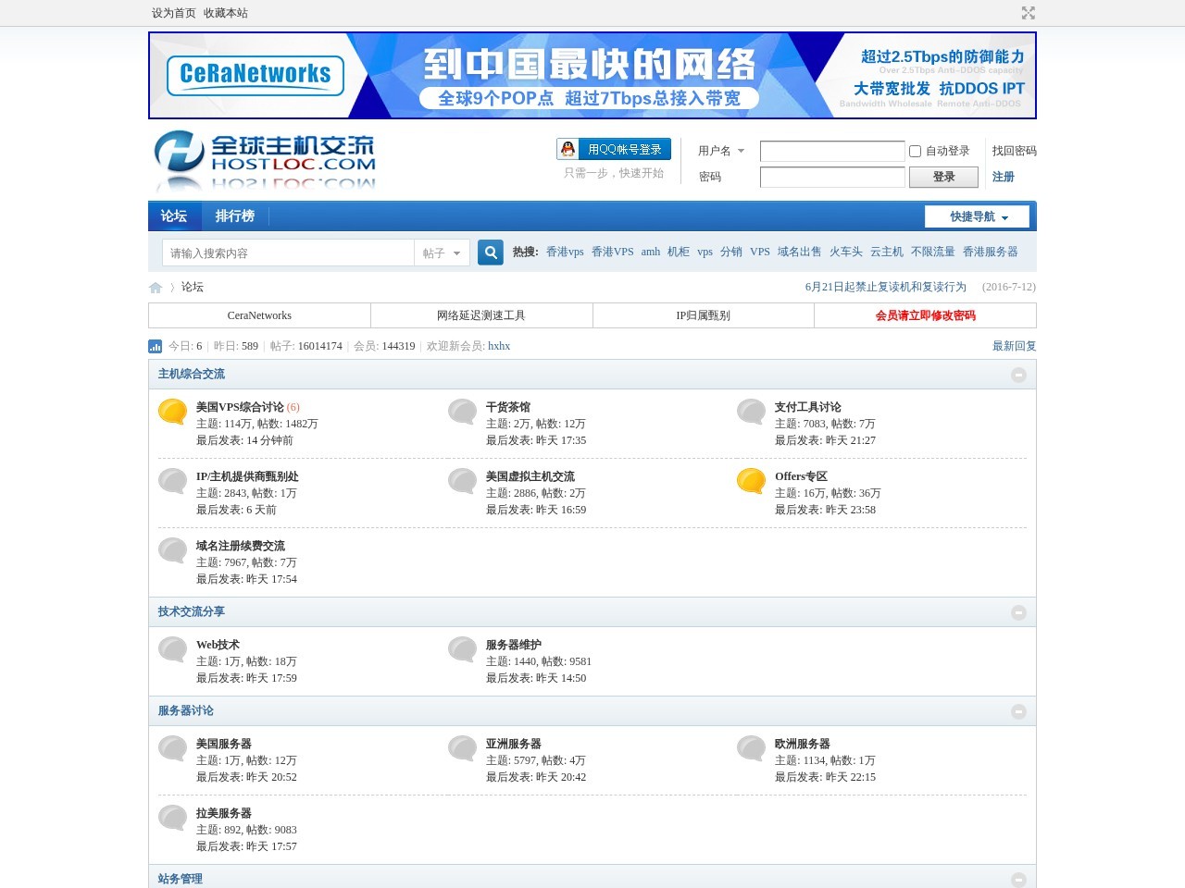Collapse the 服务器讨论 section
The height and width of the screenshot is (888, 1185).
point(1019,711)
